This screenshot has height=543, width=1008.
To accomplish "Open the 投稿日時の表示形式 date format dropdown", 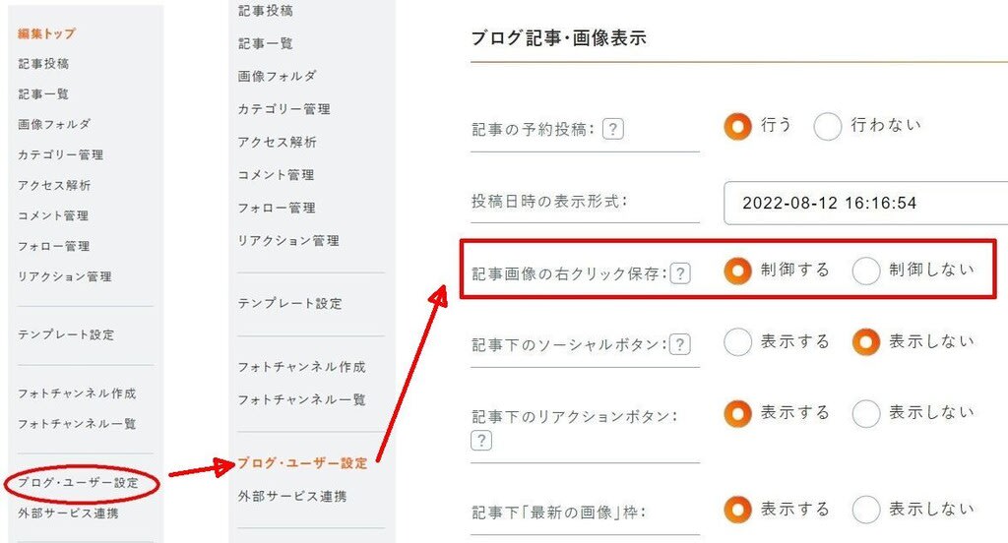I will [x=865, y=203].
